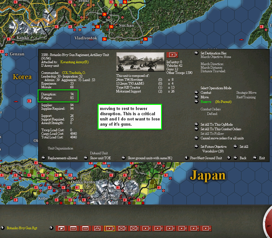The width and height of the screenshot is (272, 238).
Task: Select HQ flag unit icon in bottom bar
Action: [61, 229]
